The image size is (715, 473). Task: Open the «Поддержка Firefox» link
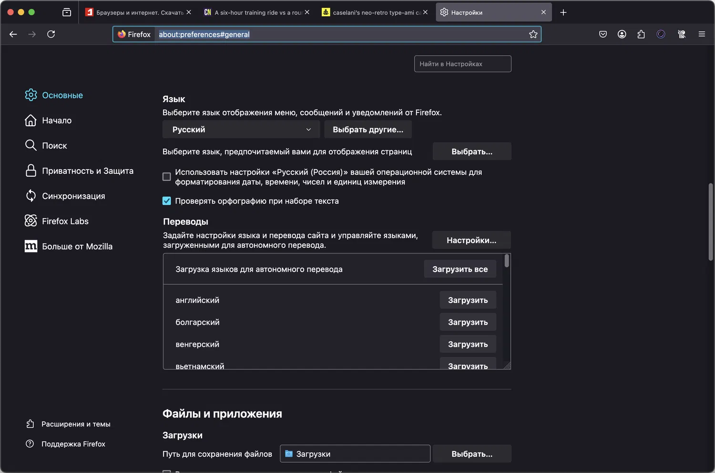(x=73, y=444)
